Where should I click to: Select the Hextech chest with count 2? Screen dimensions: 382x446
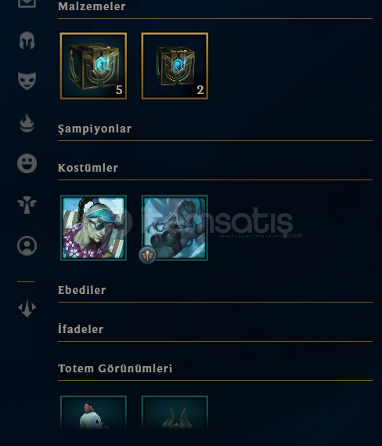click(x=175, y=66)
